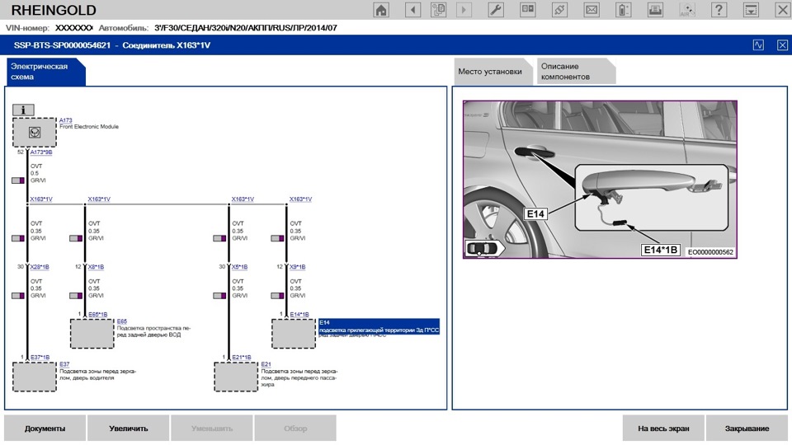
Task: Click the printer icon
Action: coord(655,10)
